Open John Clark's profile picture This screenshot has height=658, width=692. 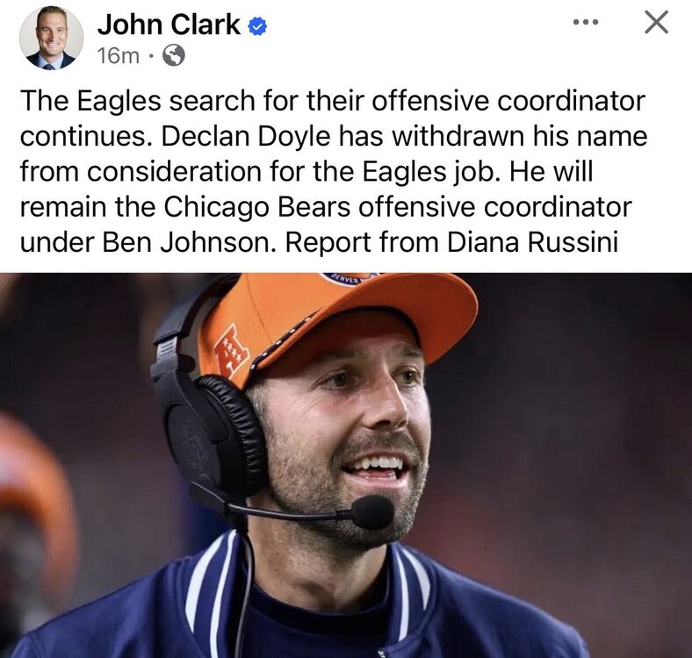pyautogui.click(x=51, y=39)
